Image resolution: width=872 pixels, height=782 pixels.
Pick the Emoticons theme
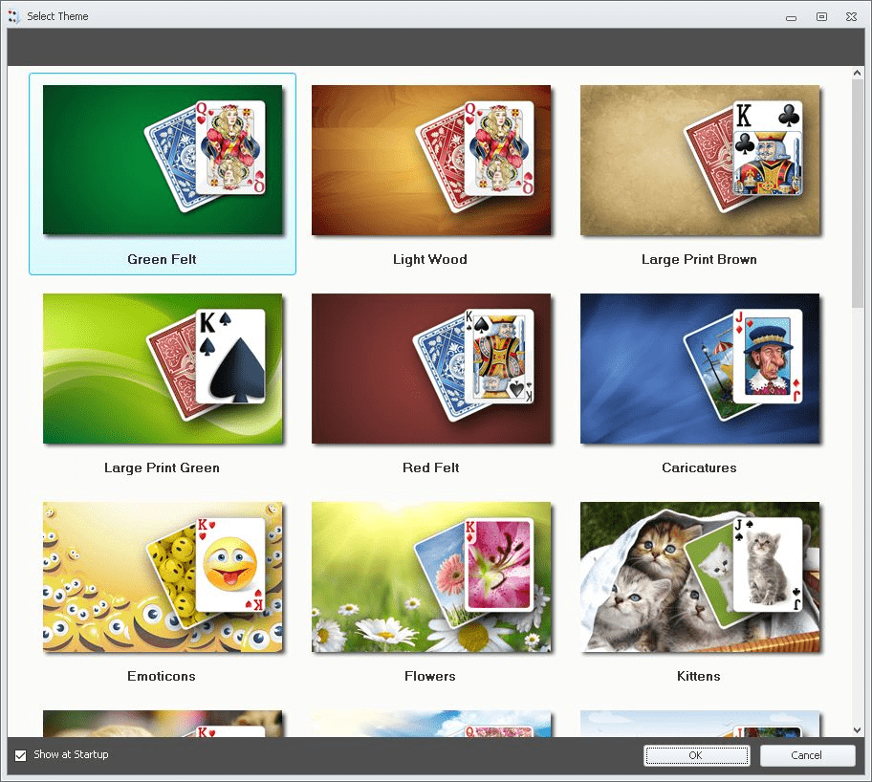click(x=162, y=576)
